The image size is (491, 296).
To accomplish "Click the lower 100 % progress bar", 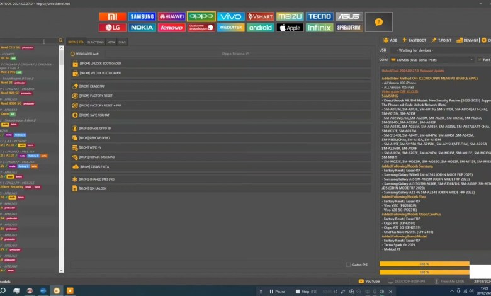I will [424, 272].
